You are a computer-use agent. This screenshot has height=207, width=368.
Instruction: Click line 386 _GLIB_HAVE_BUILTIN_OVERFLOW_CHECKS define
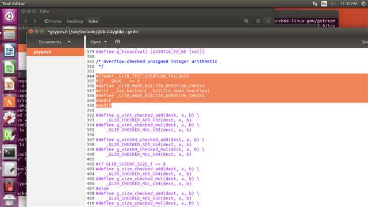pyautogui.click(x=150, y=86)
